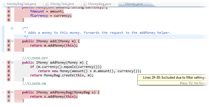
Task: Click the Java file icon on MoneyTest.java tab
Action: click(47, 4)
